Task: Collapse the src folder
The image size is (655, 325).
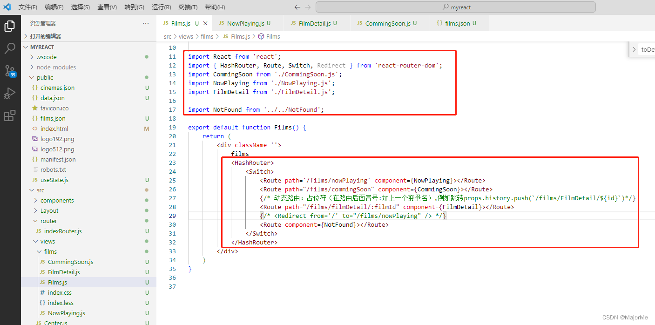Action: click(x=88, y=190)
